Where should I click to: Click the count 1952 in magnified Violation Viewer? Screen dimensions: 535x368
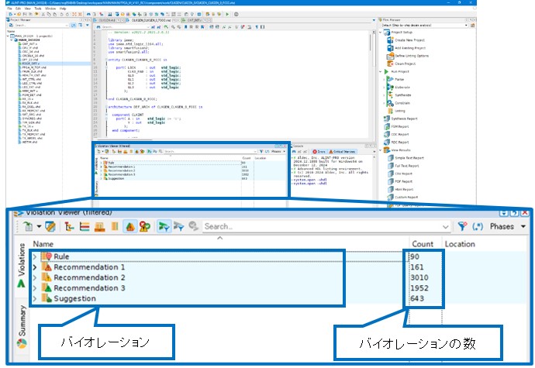(x=419, y=288)
